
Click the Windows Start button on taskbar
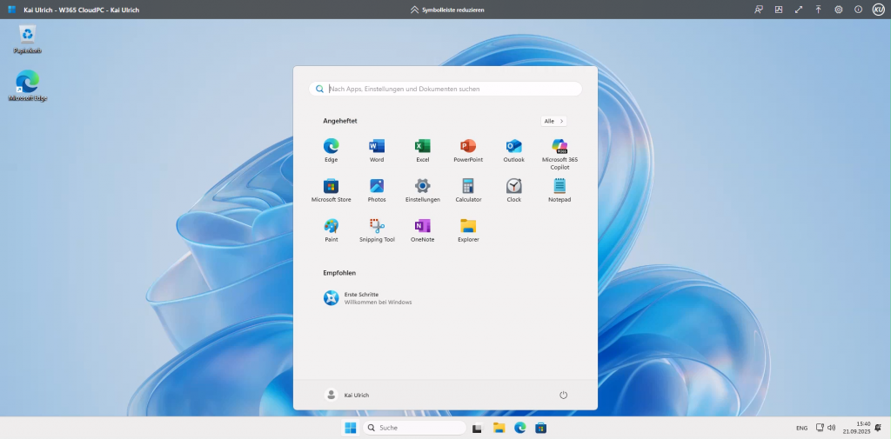350,428
